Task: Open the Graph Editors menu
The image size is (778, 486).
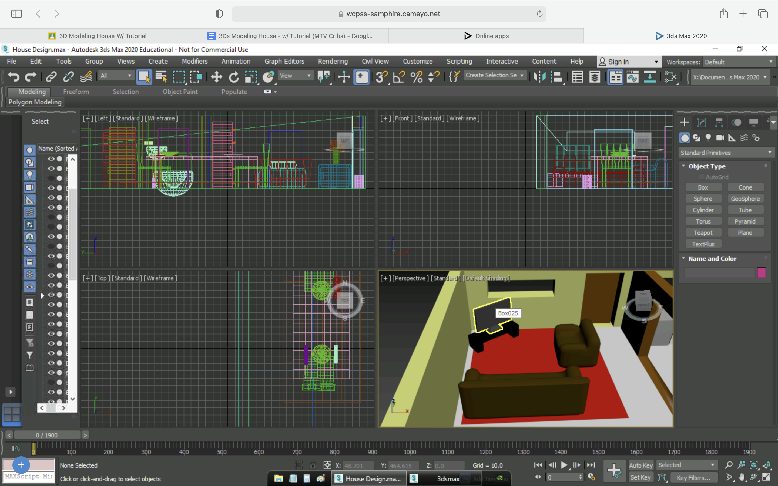Action: pos(284,61)
